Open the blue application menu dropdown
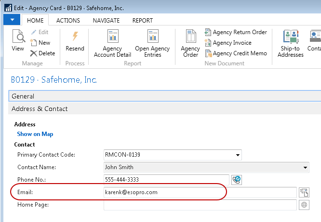The width and height of the screenshot is (321, 222). point(12,20)
